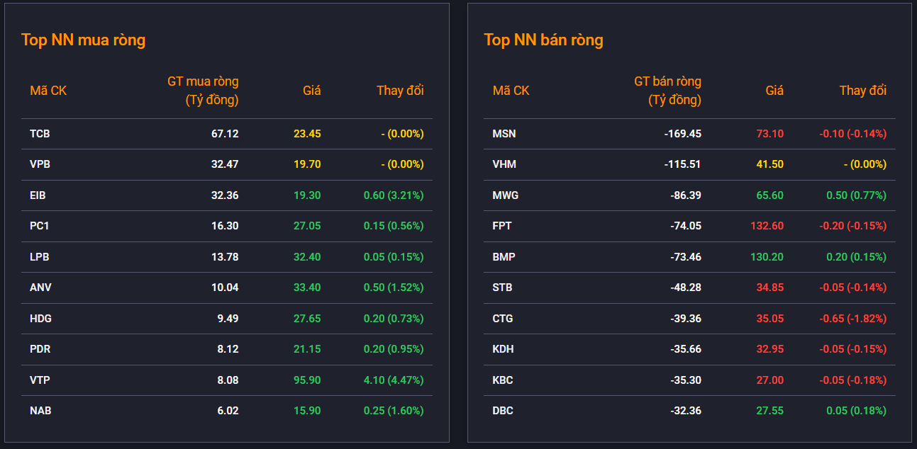Viewport: 917px width, 449px height.
Task: Click FPT ticker symbol
Action: 502,226
